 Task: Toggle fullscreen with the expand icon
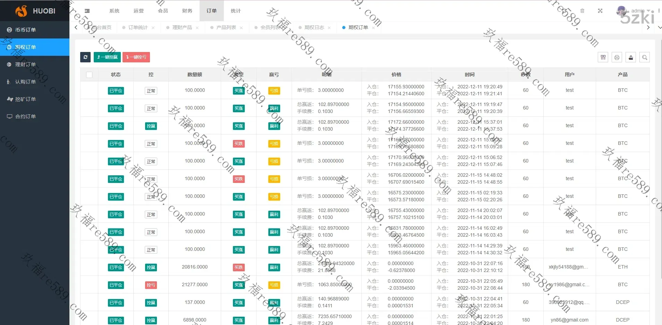pyautogui.click(x=600, y=11)
